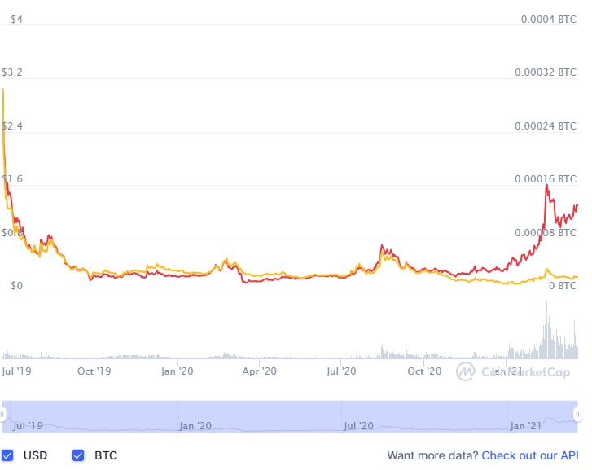Image resolution: width=592 pixels, height=470 pixels.
Task: Click the "Jan '21" label in range navigator
Action: click(525, 426)
